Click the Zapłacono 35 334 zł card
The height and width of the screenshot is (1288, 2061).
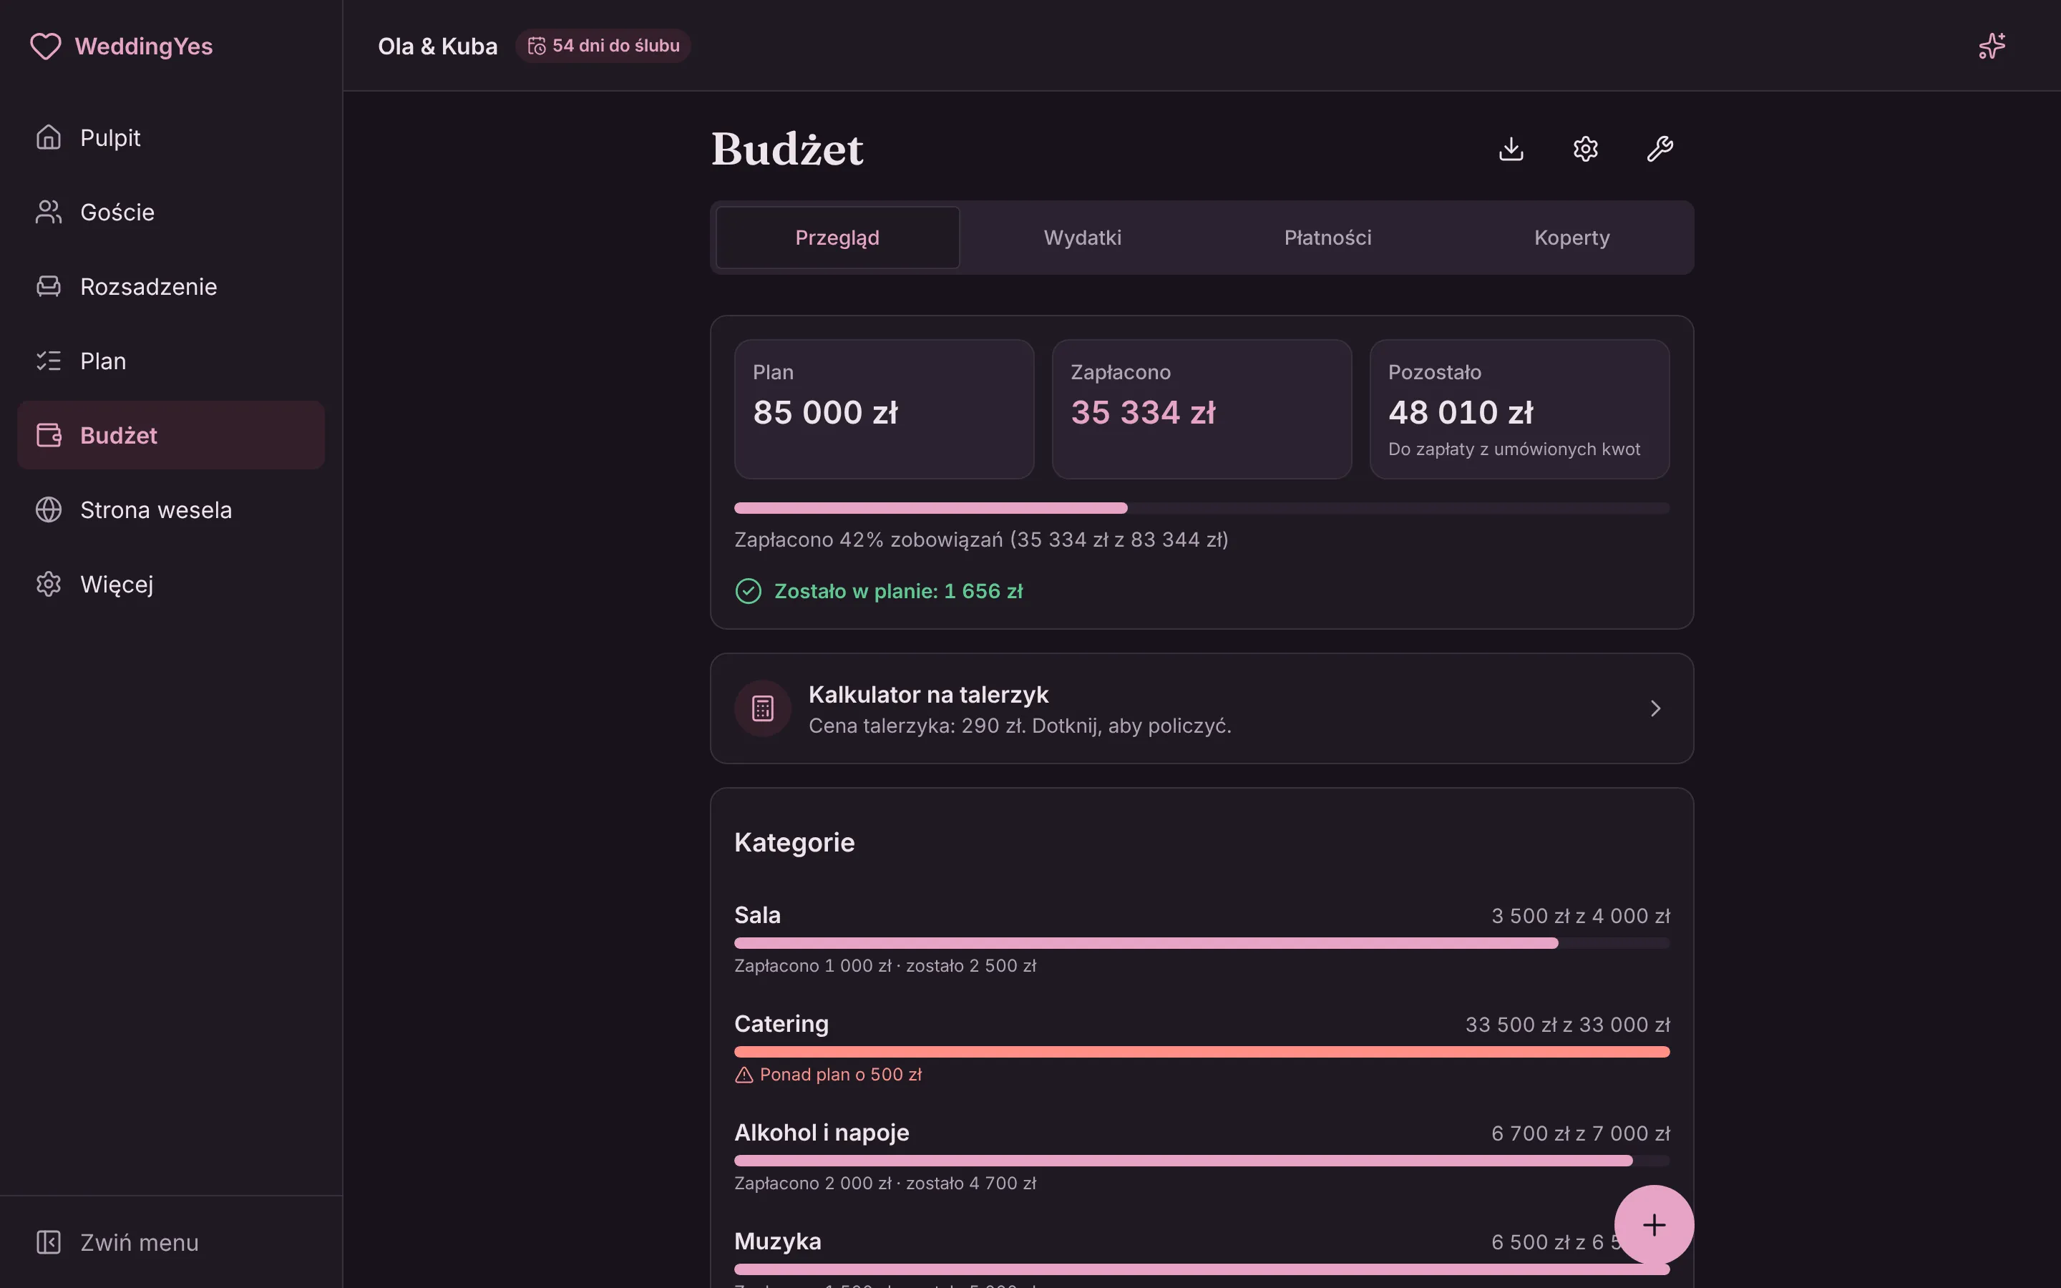(1201, 409)
